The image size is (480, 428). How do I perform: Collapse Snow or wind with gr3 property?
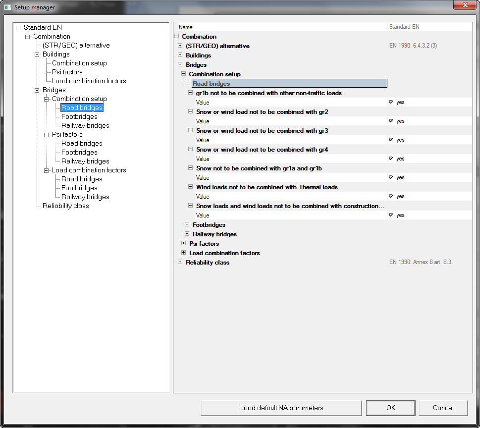190,130
